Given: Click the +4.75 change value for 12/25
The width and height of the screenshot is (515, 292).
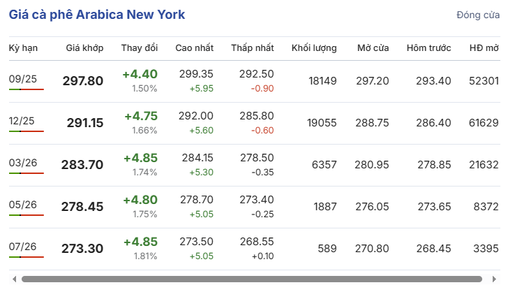Looking at the screenshot, I should 140,116.
